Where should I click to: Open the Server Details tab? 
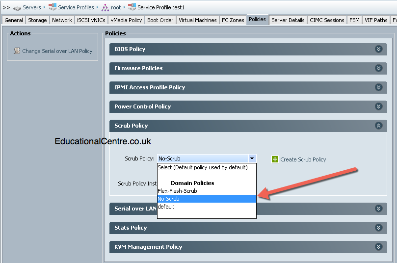coord(288,20)
